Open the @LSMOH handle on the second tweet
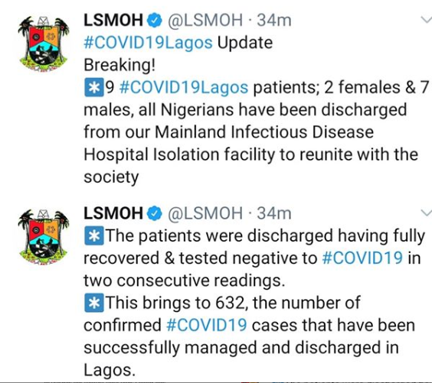The width and height of the screenshot is (432, 383). (x=205, y=213)
